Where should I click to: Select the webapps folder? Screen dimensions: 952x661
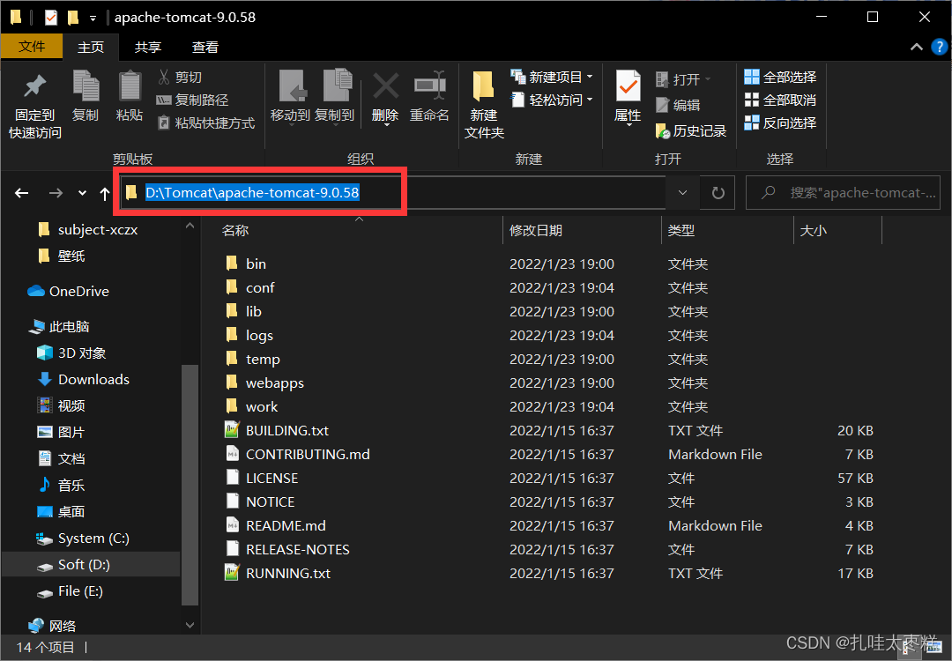coord(264,383)
